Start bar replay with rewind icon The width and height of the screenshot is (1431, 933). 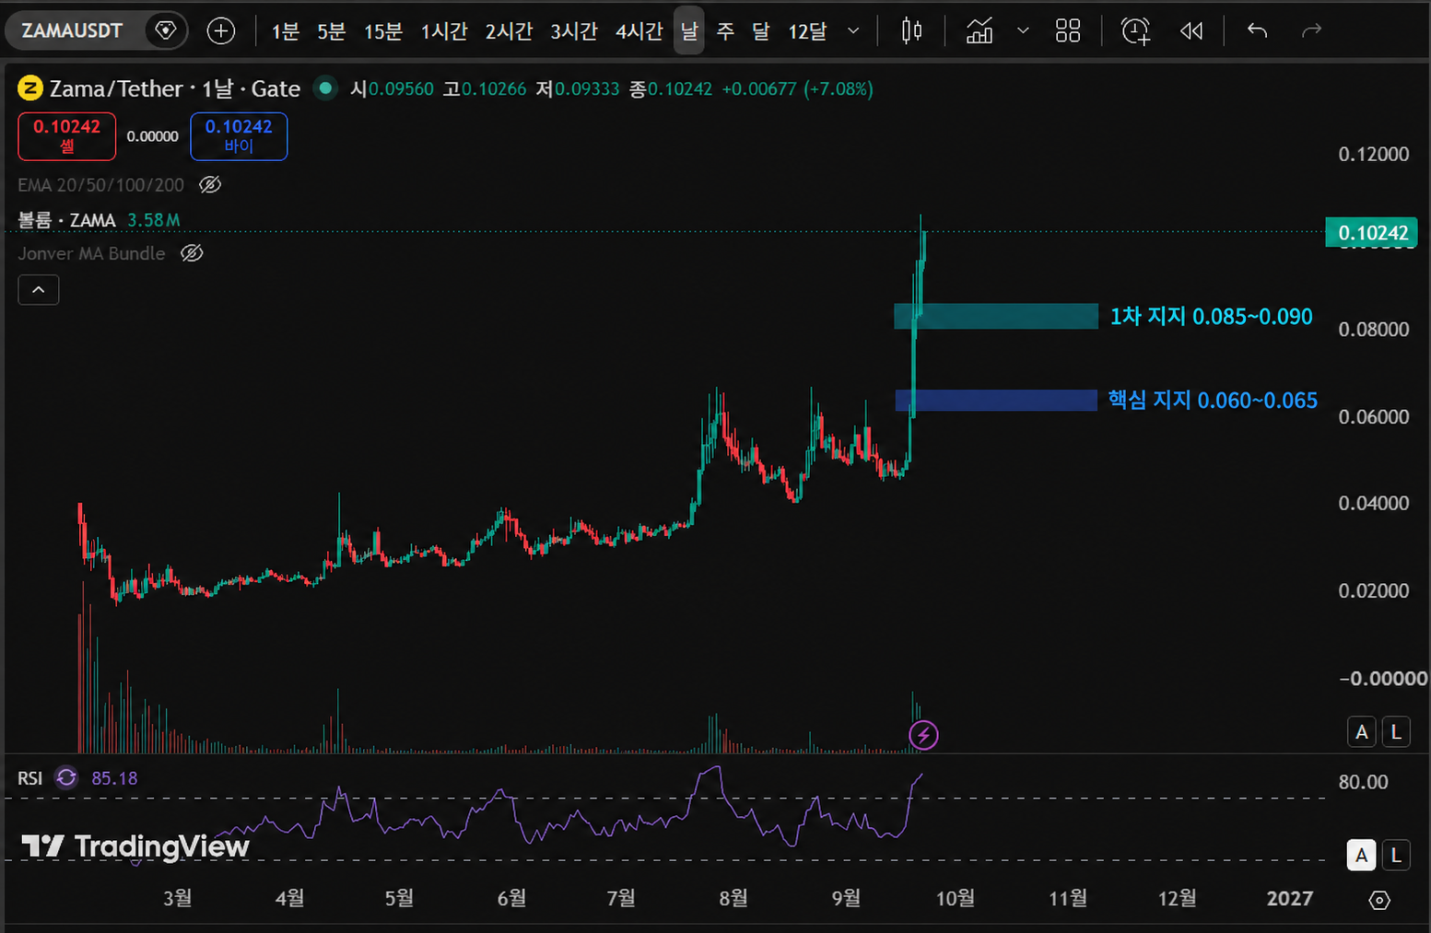(1191, 31)
